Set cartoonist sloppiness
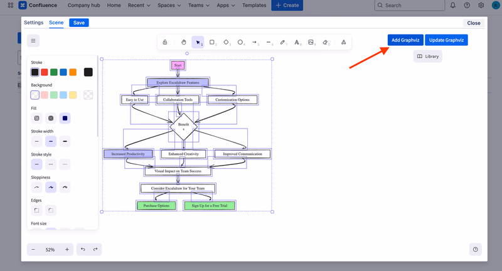Screen dimensions: 502x271 tap(65, 187)
